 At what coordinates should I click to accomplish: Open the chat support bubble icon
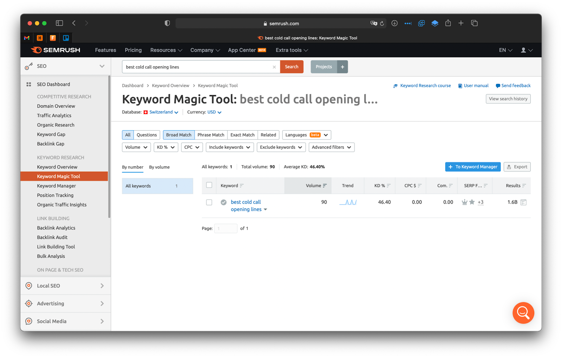523,313
